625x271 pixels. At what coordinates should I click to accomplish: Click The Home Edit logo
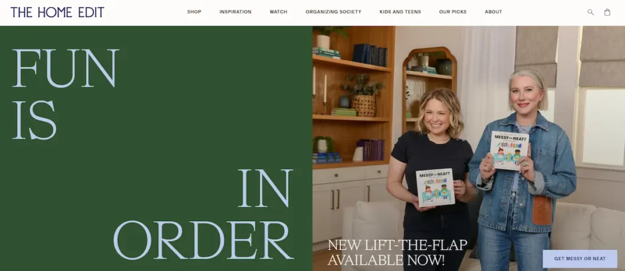click(57, 12)
